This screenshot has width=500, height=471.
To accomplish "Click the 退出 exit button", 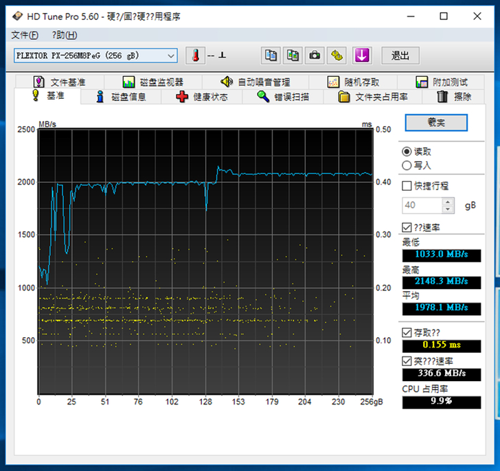I will (x=400, y=56).
